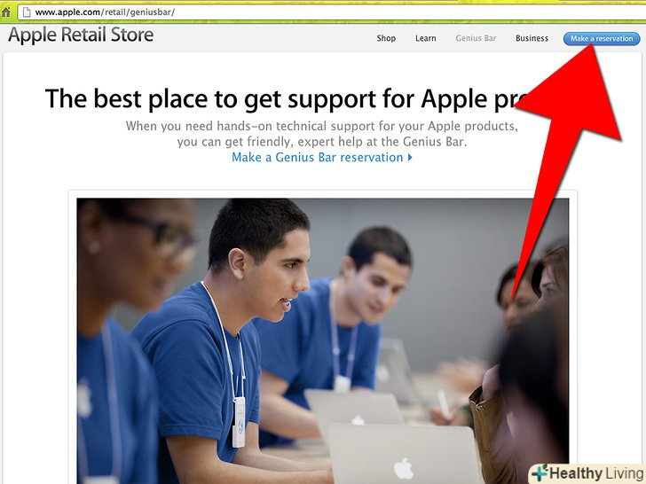Expand the arrow after Genius Bar reservation link
Screen dimensions: 646x484
coord(410,157)
